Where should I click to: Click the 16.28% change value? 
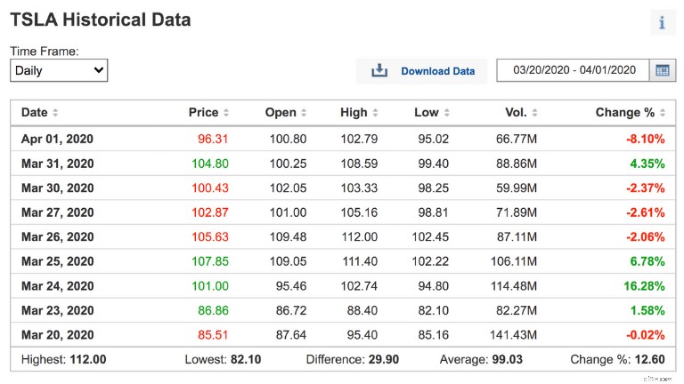click(x=644, y=286)
